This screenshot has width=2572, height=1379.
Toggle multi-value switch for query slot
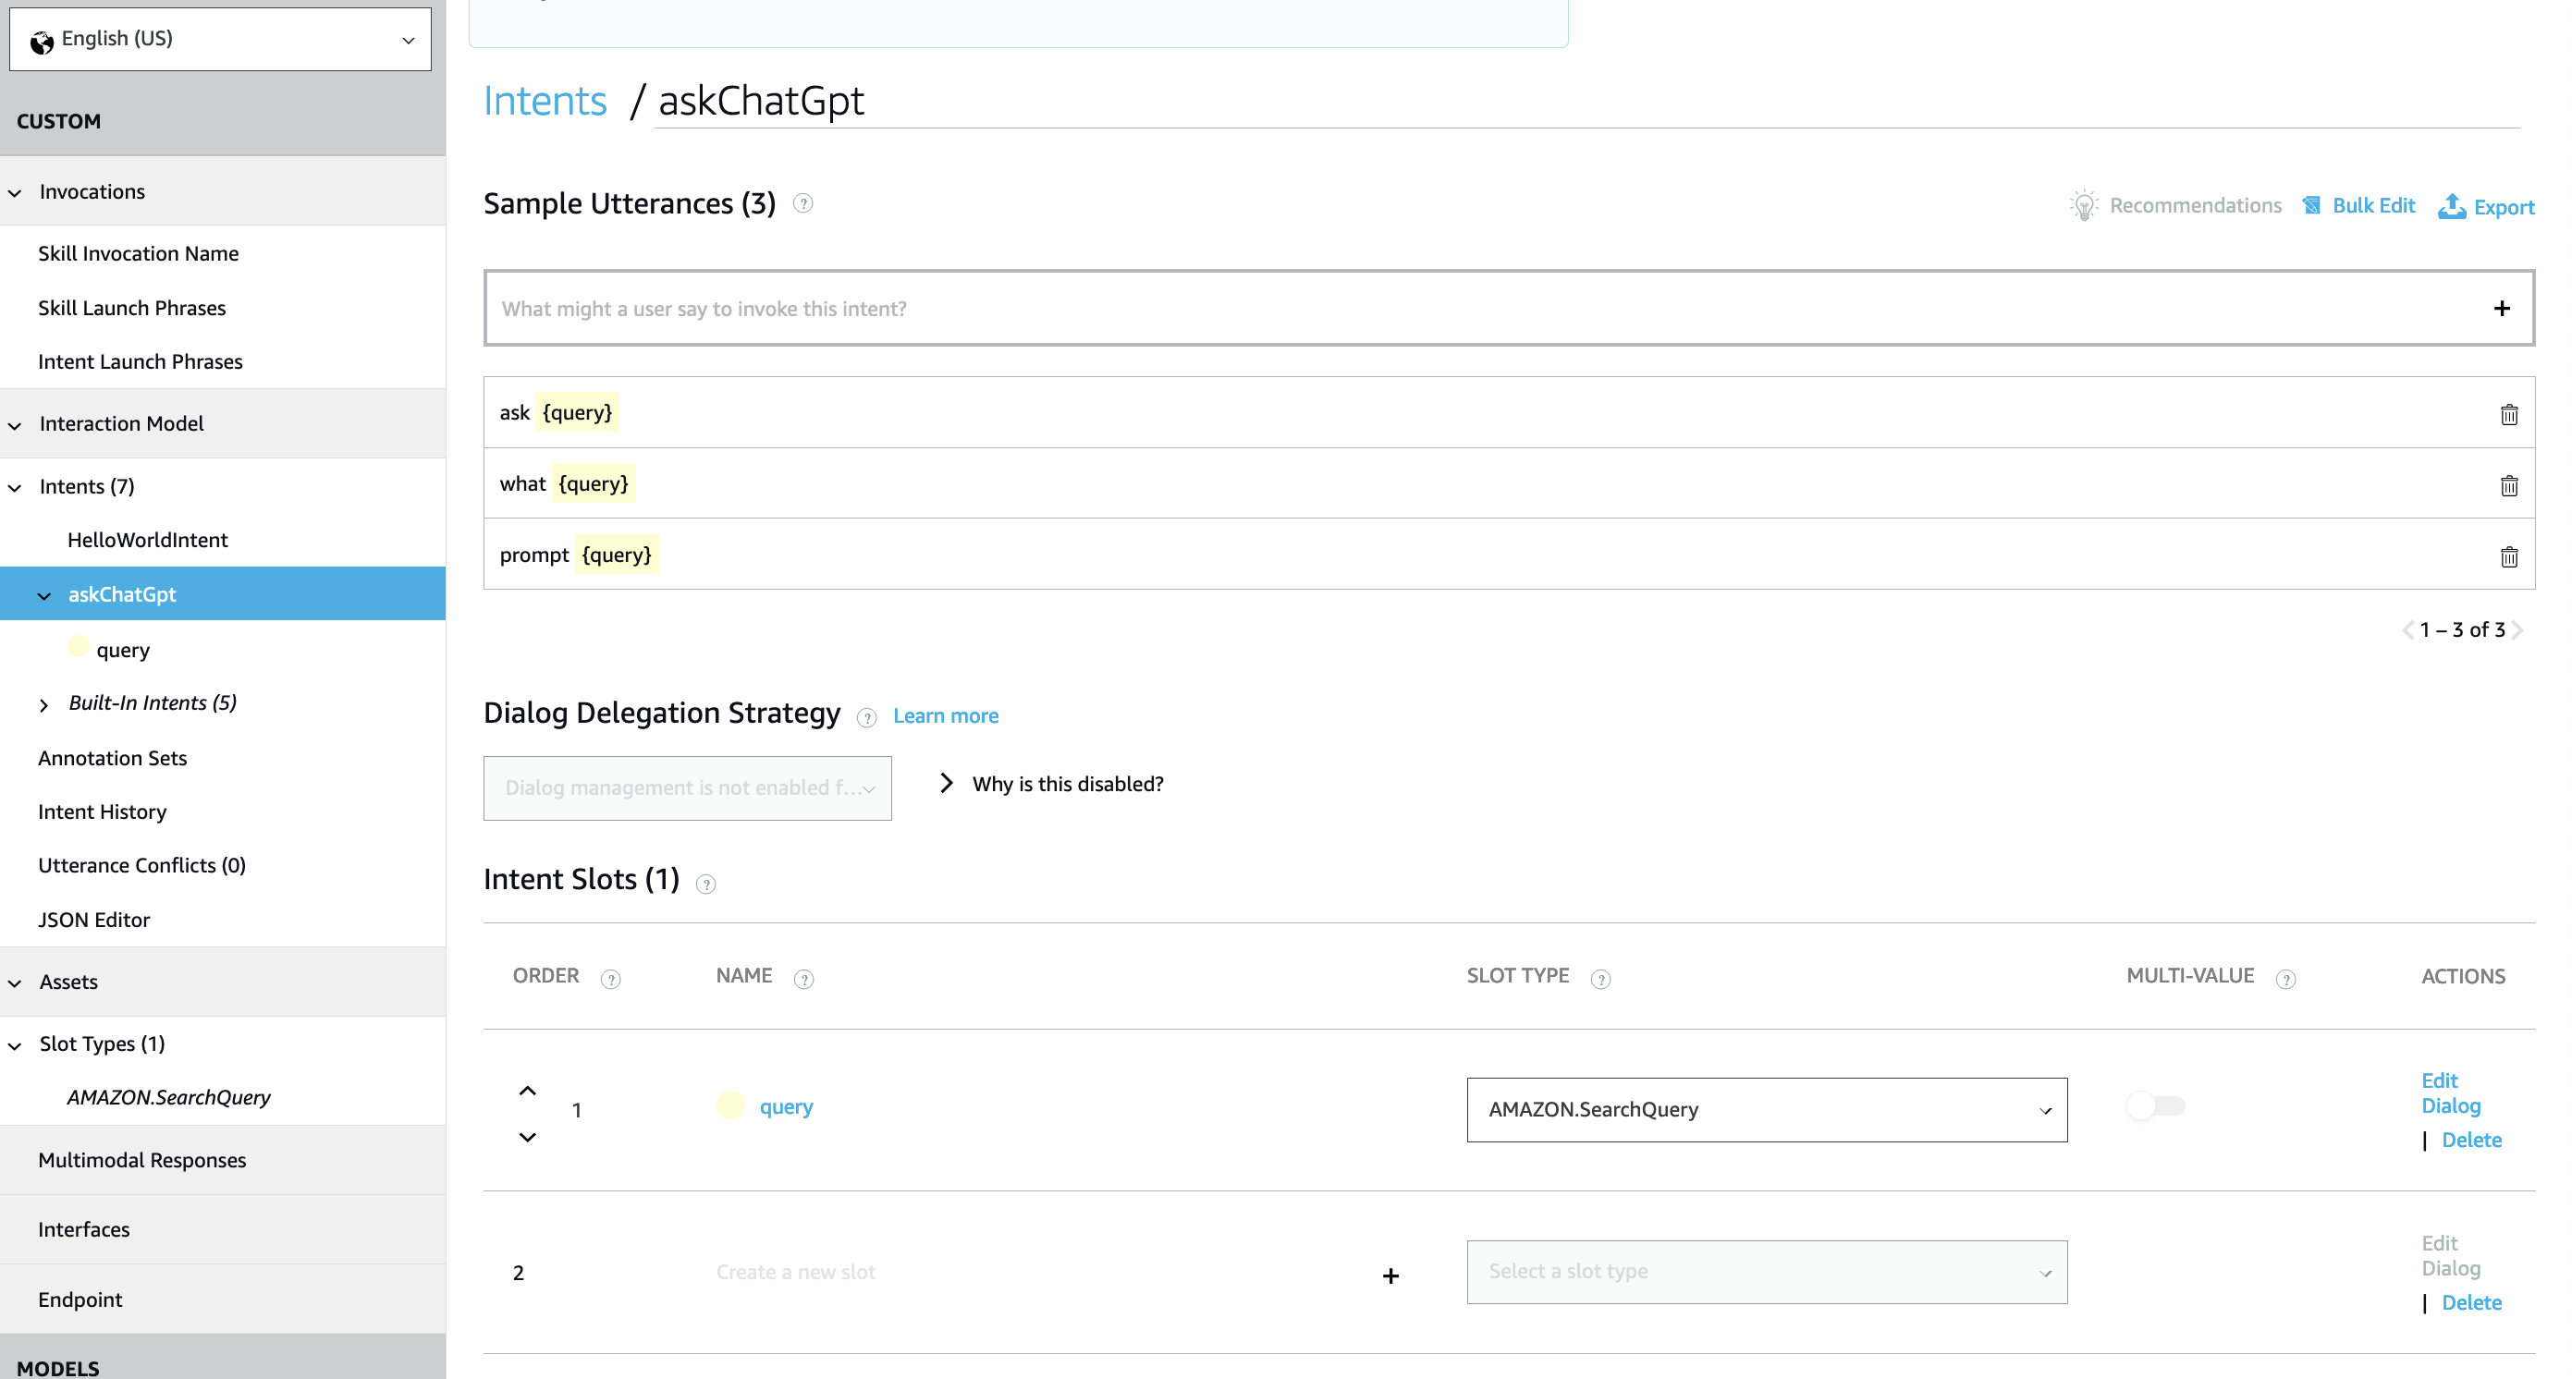2156,1105
